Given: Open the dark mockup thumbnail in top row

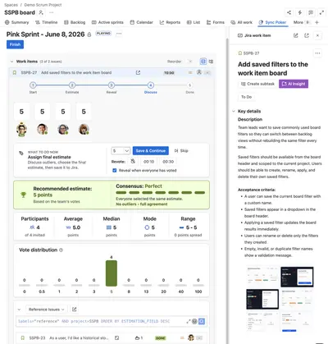Looking at the screenshot, I should pyautogui.click(x=297, y=277).
